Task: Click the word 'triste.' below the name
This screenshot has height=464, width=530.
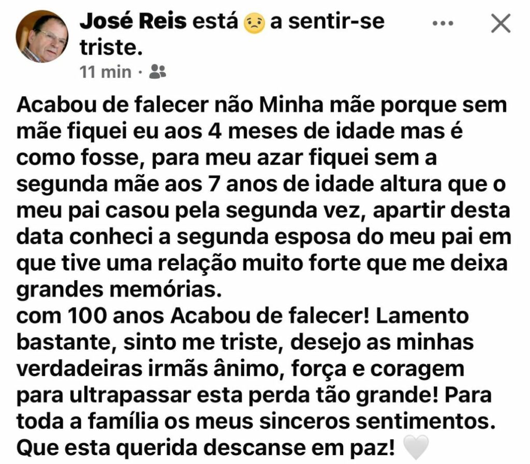Action: 111,48
